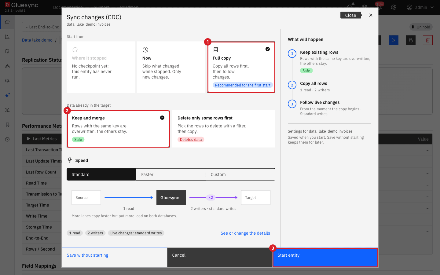440x275 pixels.
Task: Click the 'Start entity' button
Action: coord(325,258)
